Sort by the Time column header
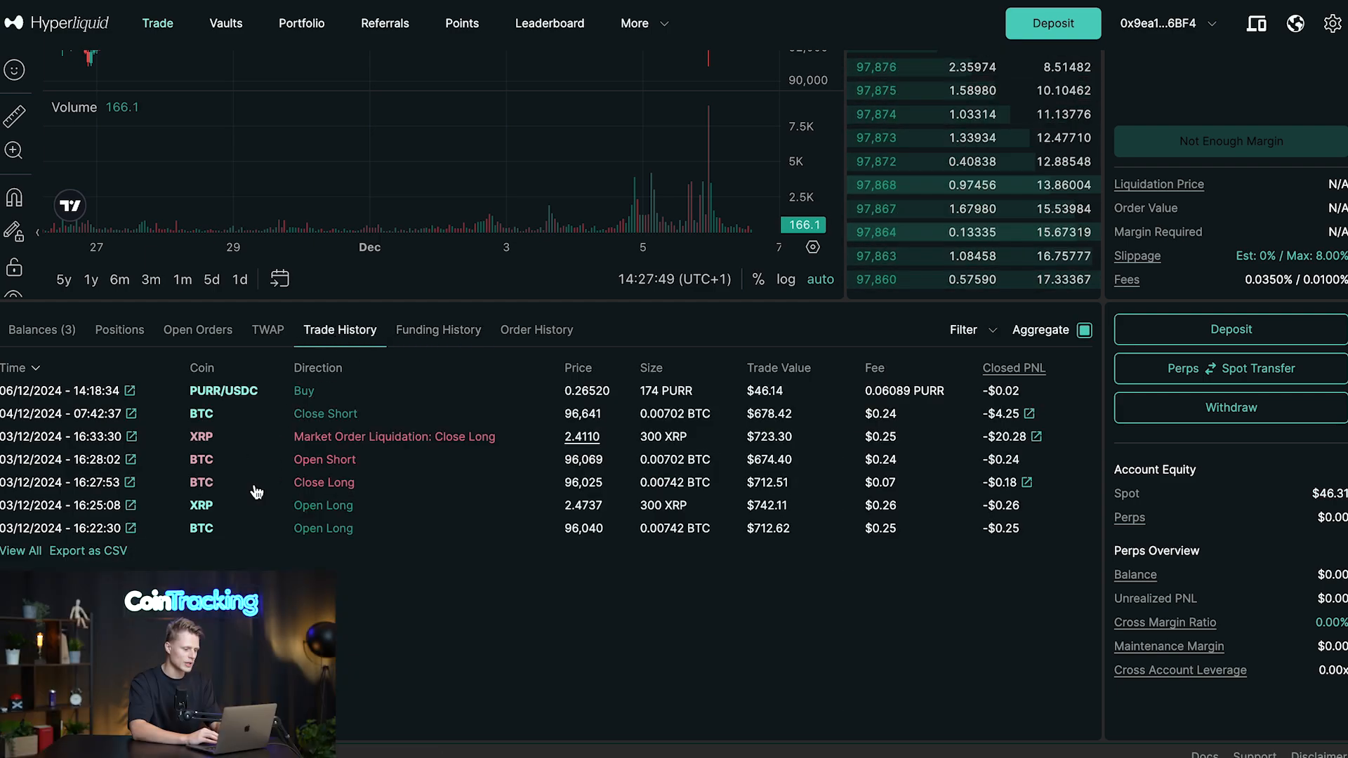 click(x=20, y=368)
